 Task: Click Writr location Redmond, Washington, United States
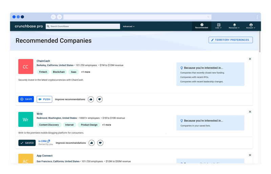(57, 118)
